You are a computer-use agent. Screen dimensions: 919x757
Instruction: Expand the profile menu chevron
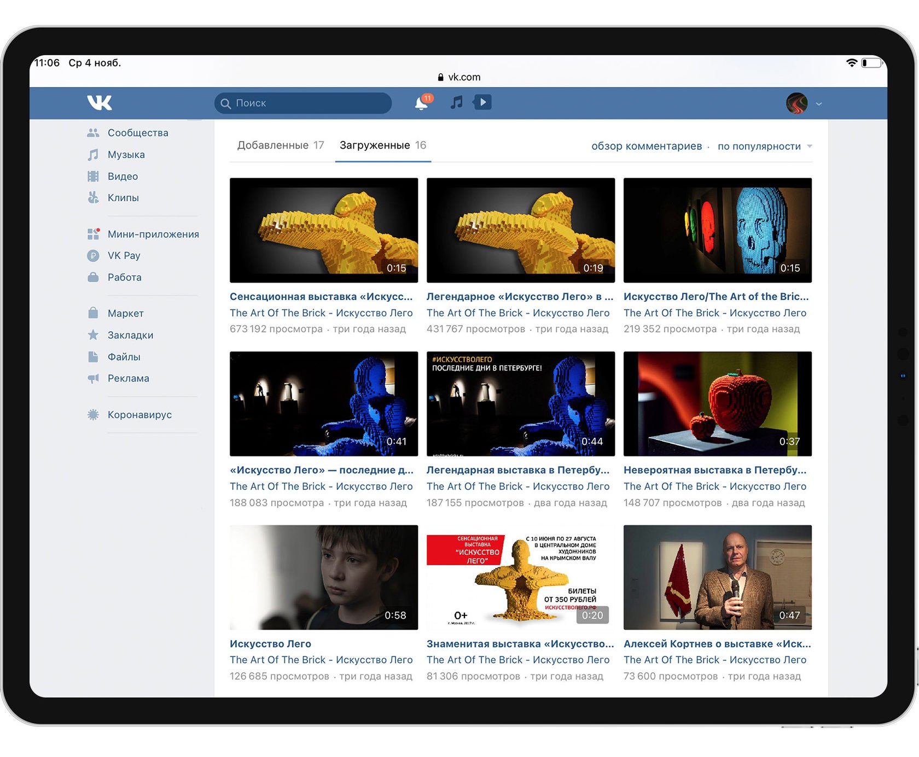pyautogui.click(x=819, y=103)
